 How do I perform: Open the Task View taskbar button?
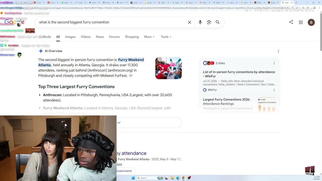[x=167, y=178]
